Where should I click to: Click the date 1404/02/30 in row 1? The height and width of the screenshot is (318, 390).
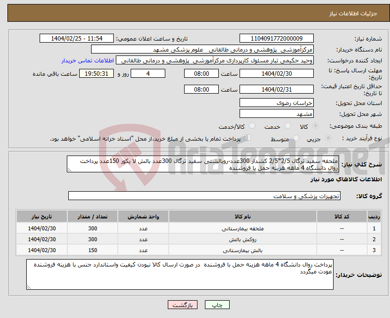click(42, 228)
